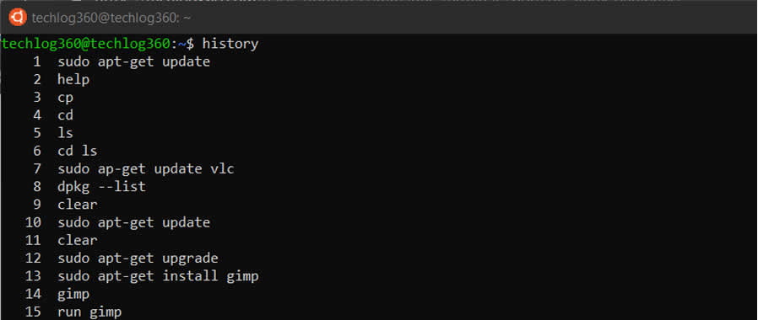This screenshot has height=320, width=758.
Task: Select the 'run gimp' entry on line 15
Action: click(89, 312)
